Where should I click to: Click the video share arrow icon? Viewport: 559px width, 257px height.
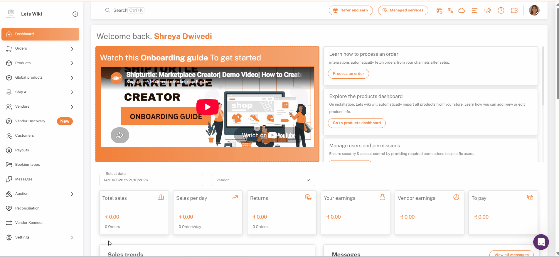[120, 135]
